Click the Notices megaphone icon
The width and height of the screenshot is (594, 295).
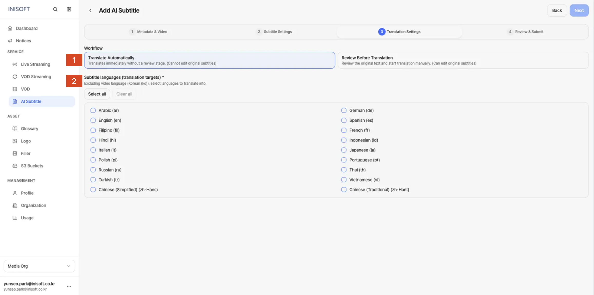coord(10,41)
